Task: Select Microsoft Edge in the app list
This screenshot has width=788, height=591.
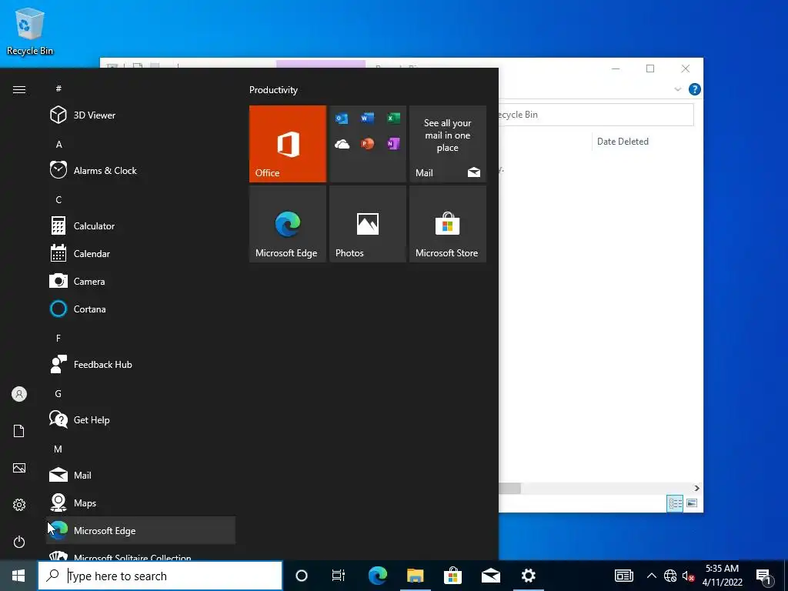Action: click(x=141, y=530)
